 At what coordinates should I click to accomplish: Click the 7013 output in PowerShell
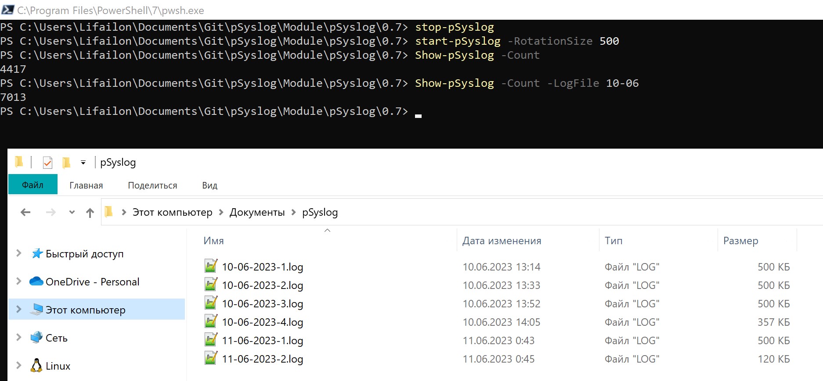coord(13,97)
